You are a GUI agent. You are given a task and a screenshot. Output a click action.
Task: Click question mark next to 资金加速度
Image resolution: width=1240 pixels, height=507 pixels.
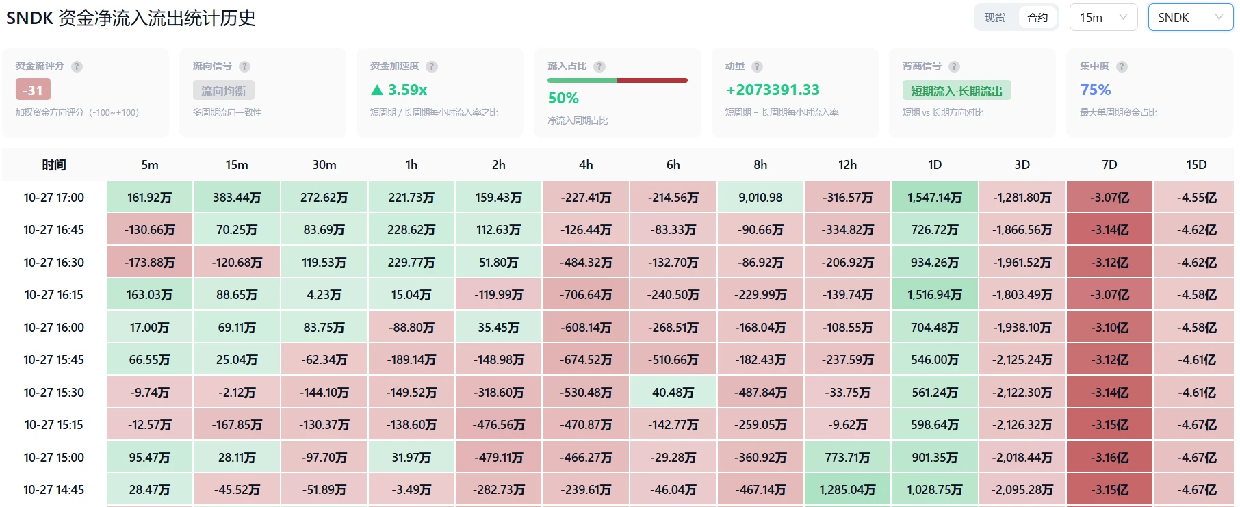pyautogui.click(x=432, y=66)
